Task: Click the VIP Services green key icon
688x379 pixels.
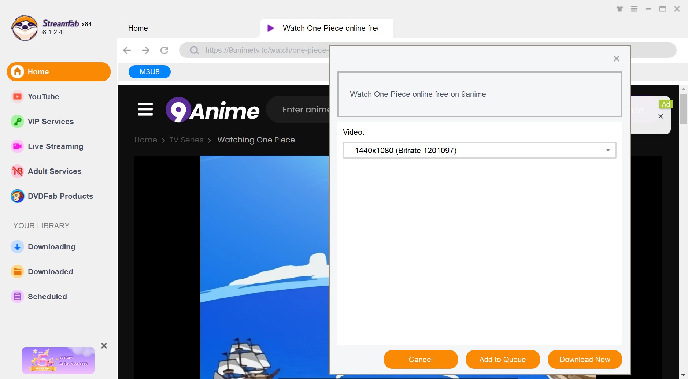Action: [x=17, y=122]
